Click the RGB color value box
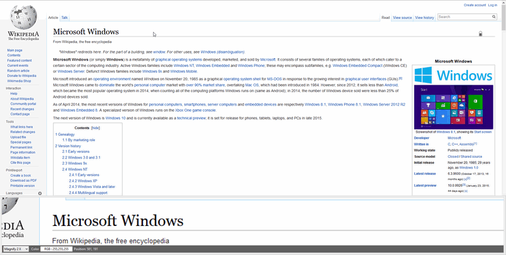The height and width of the screenshot is (255, 506). click(x=57, y=249)
